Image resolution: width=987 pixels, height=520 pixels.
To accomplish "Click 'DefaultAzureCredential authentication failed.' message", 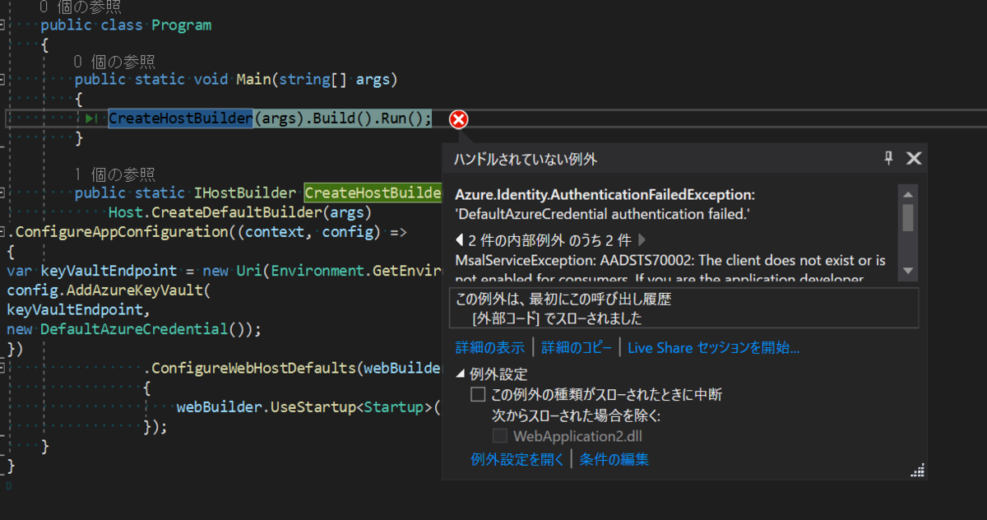I will pyautogui.click(x=603, y=214).
